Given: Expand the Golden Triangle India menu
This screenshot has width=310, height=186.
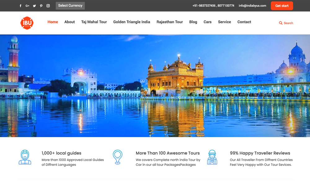Looking at the screenshot, I should coord(131,22).
